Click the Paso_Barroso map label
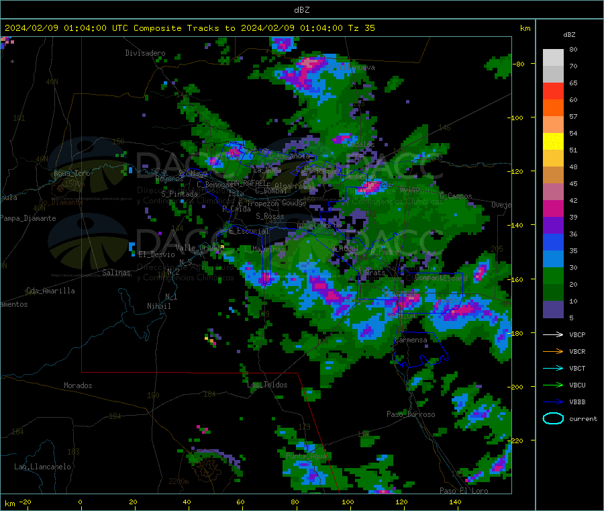This screenshot has height=511, width=604. click(411, 414)
